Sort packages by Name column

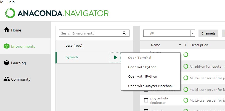pyautogui.click(x=155, y=45)
